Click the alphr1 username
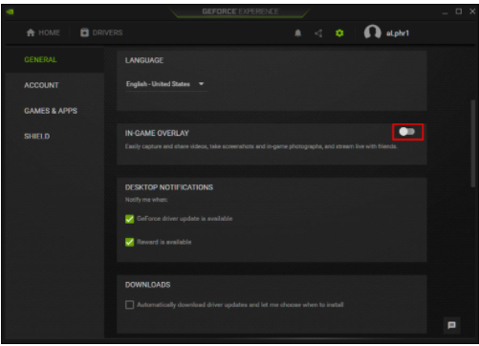The width and height of the screenshot is (479, 346). [398, 33]
